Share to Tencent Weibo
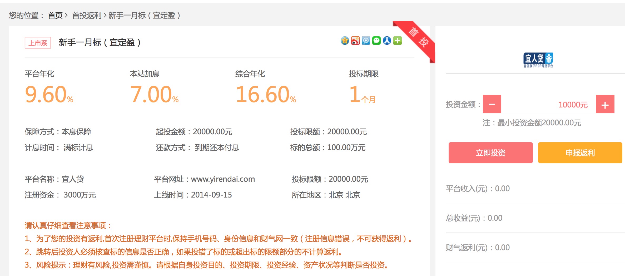625x276 pixels. click(x=366, y=41)
